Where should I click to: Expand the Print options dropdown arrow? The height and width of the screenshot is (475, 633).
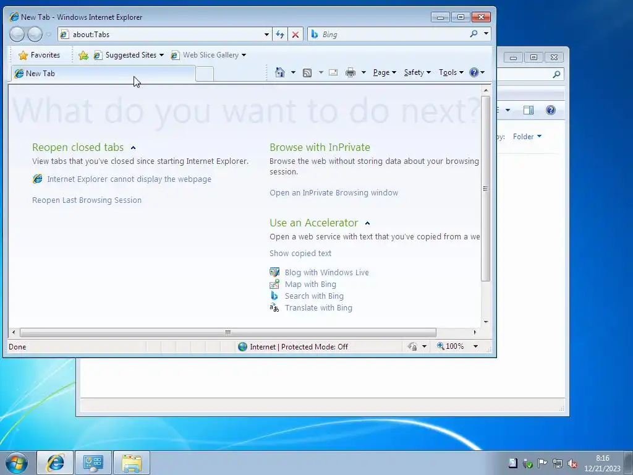(x=363, y=73)
